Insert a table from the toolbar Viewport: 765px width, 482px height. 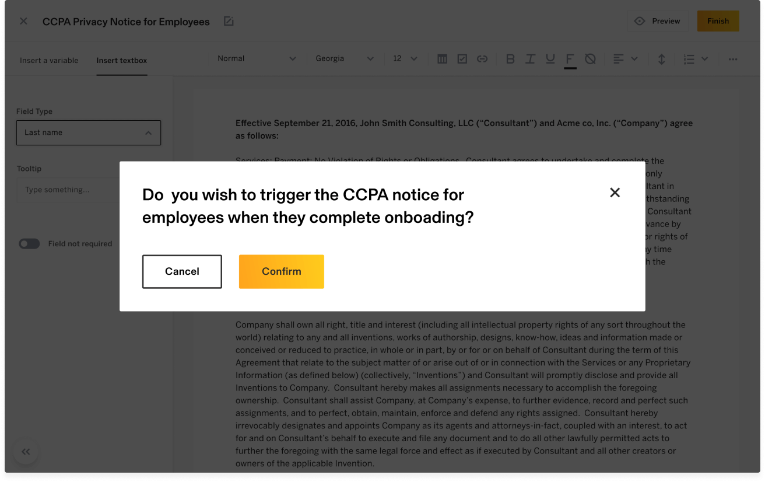(443, 59)
